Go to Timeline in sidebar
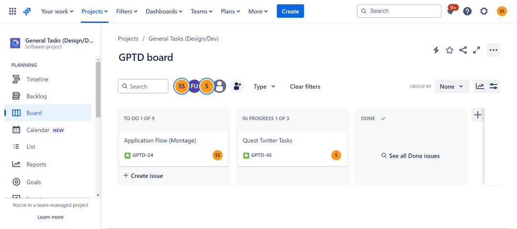 [37, 80]
